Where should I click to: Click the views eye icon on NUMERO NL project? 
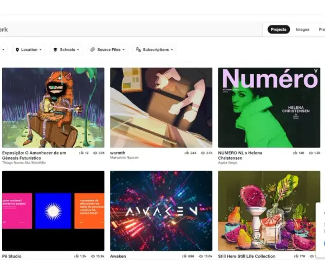pyautogui.click(x=311, y=153)
